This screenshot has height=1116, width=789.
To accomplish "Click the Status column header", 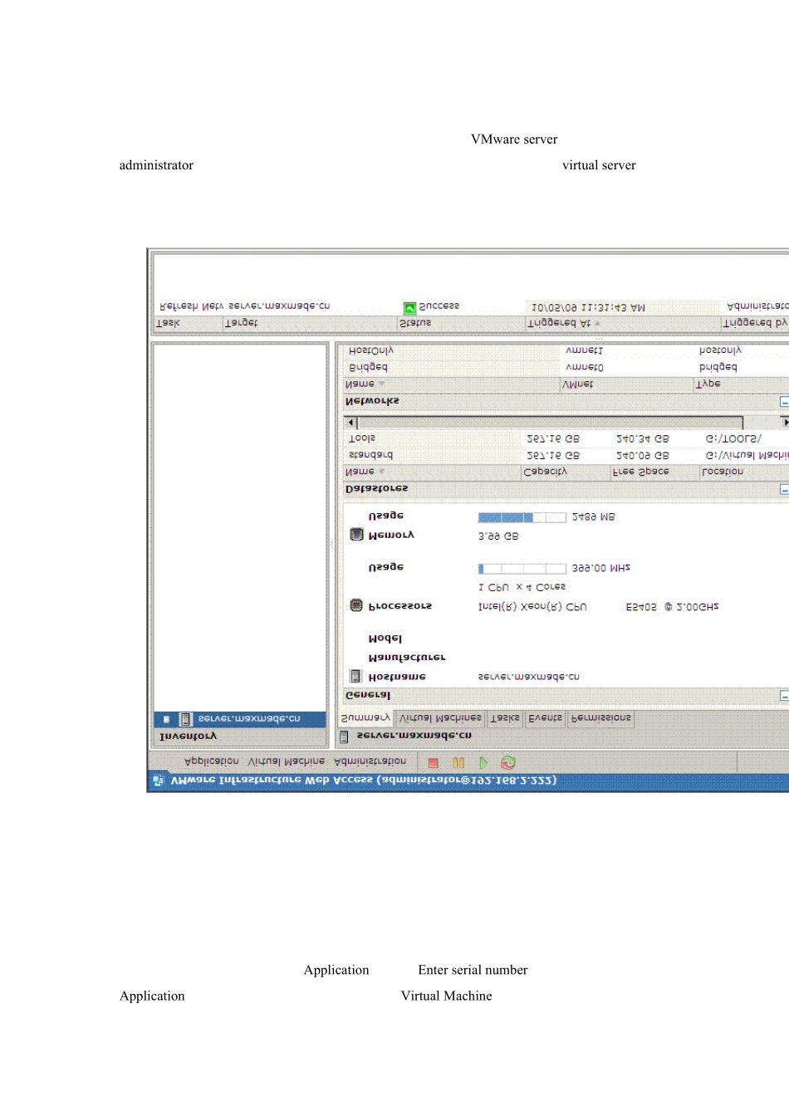I will coord(460,324).
